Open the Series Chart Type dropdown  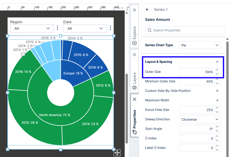click(x=200, y=45)
